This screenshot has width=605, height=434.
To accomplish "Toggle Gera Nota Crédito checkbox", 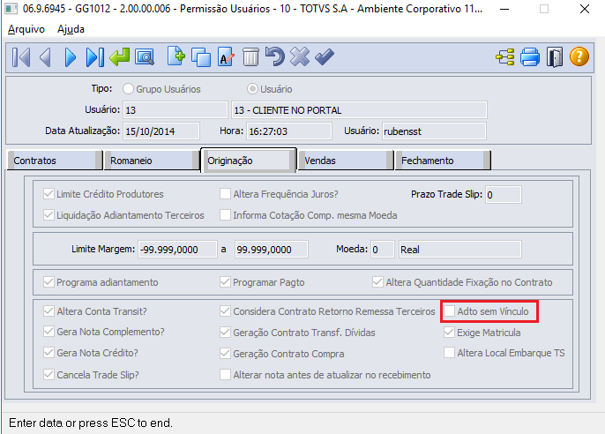I will [49, 353].
